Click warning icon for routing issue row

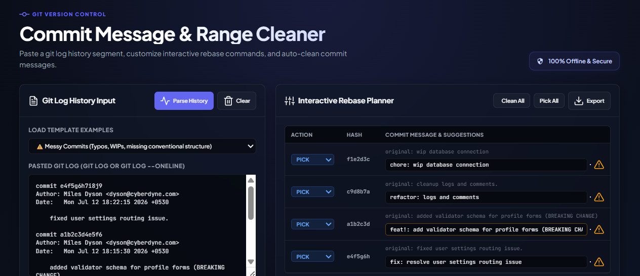[x=599, y=262]
